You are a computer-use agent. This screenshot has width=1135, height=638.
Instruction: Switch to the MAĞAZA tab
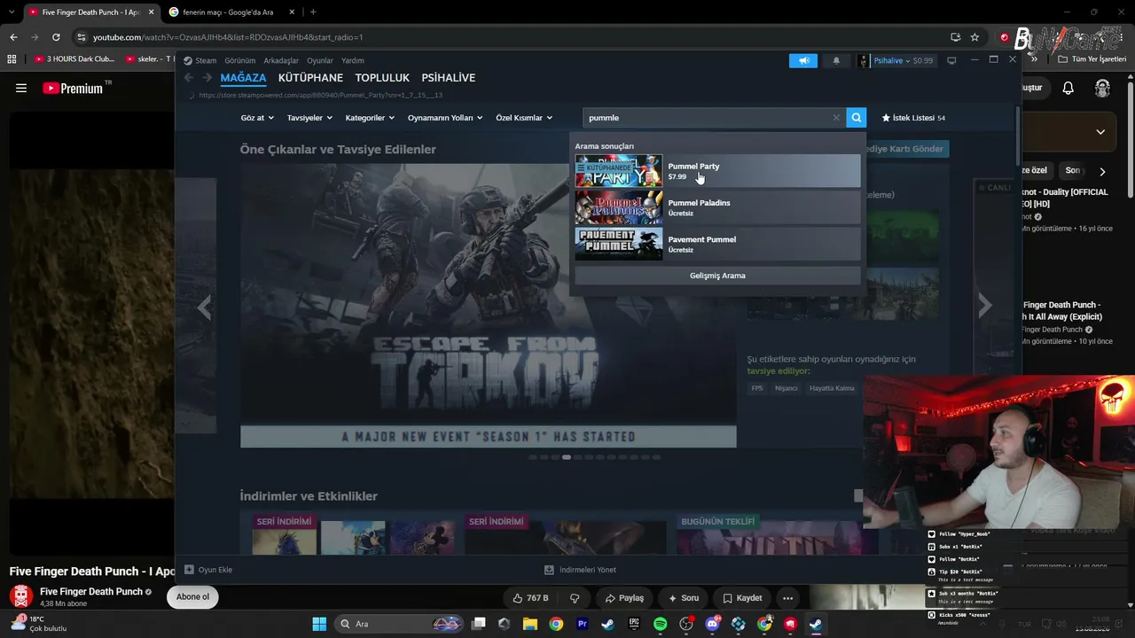[243, 78]
